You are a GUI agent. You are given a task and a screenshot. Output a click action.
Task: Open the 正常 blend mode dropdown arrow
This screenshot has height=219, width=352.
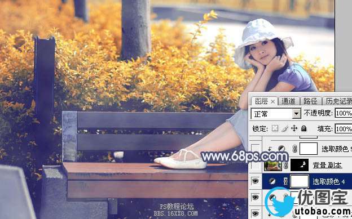click(x=296, y=114)
